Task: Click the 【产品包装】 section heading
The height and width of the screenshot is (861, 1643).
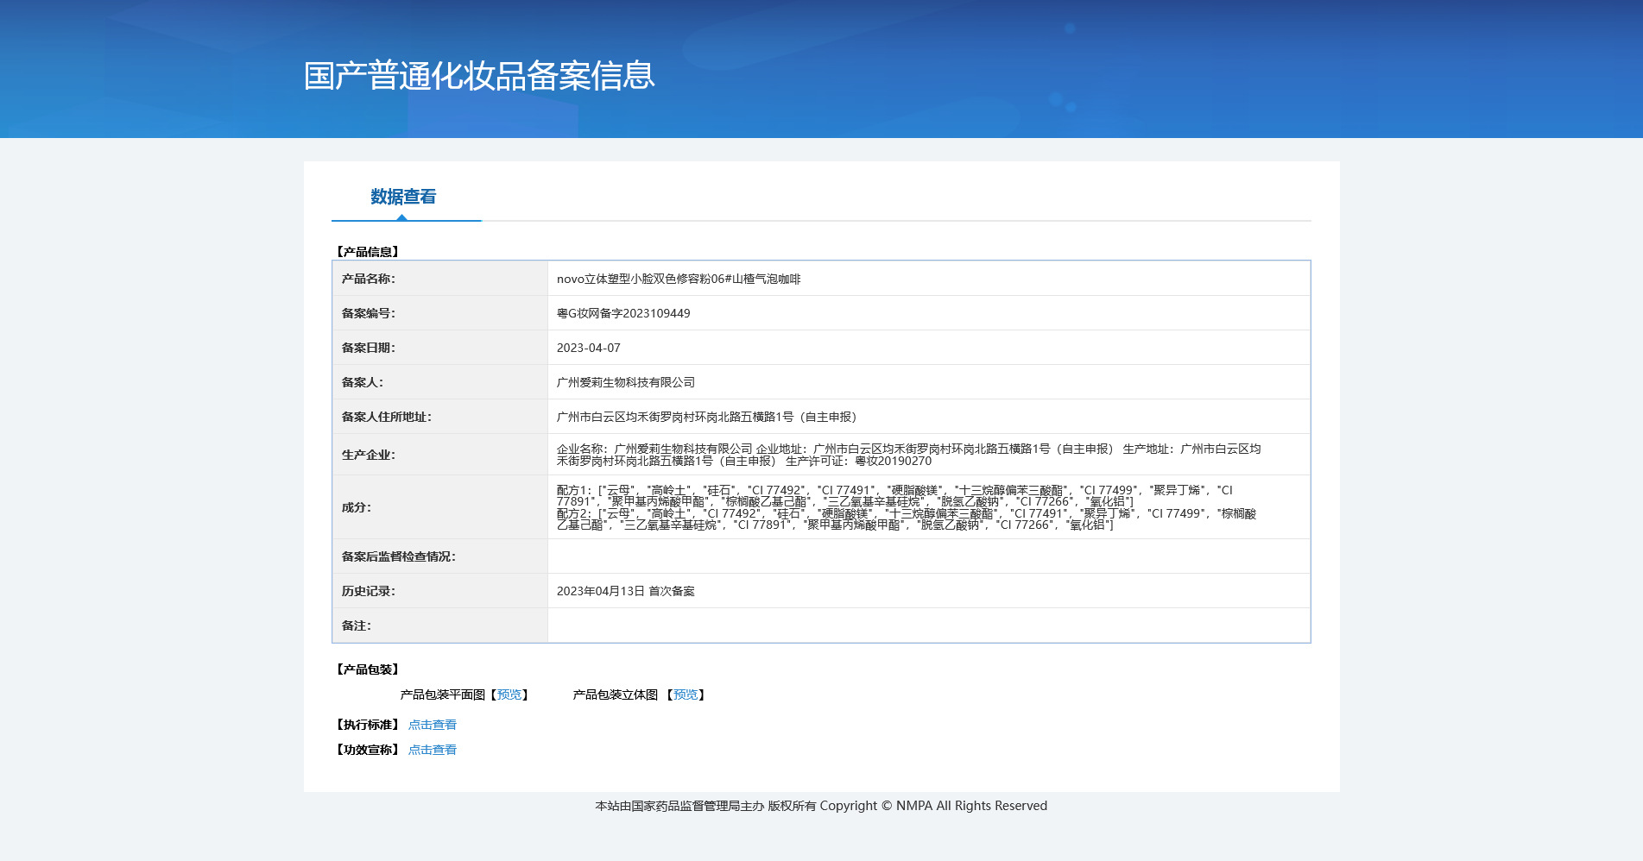Action: pos(367,669)
